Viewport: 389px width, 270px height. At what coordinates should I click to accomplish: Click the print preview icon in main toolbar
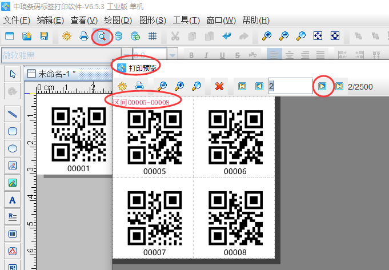(x=101, y=36)
